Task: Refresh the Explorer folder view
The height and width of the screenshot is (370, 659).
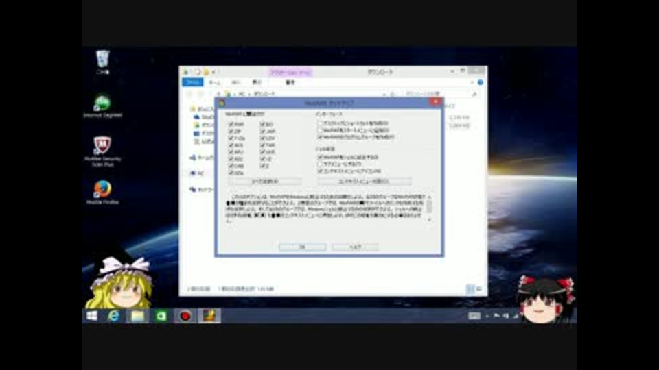Action: (393, 94)
